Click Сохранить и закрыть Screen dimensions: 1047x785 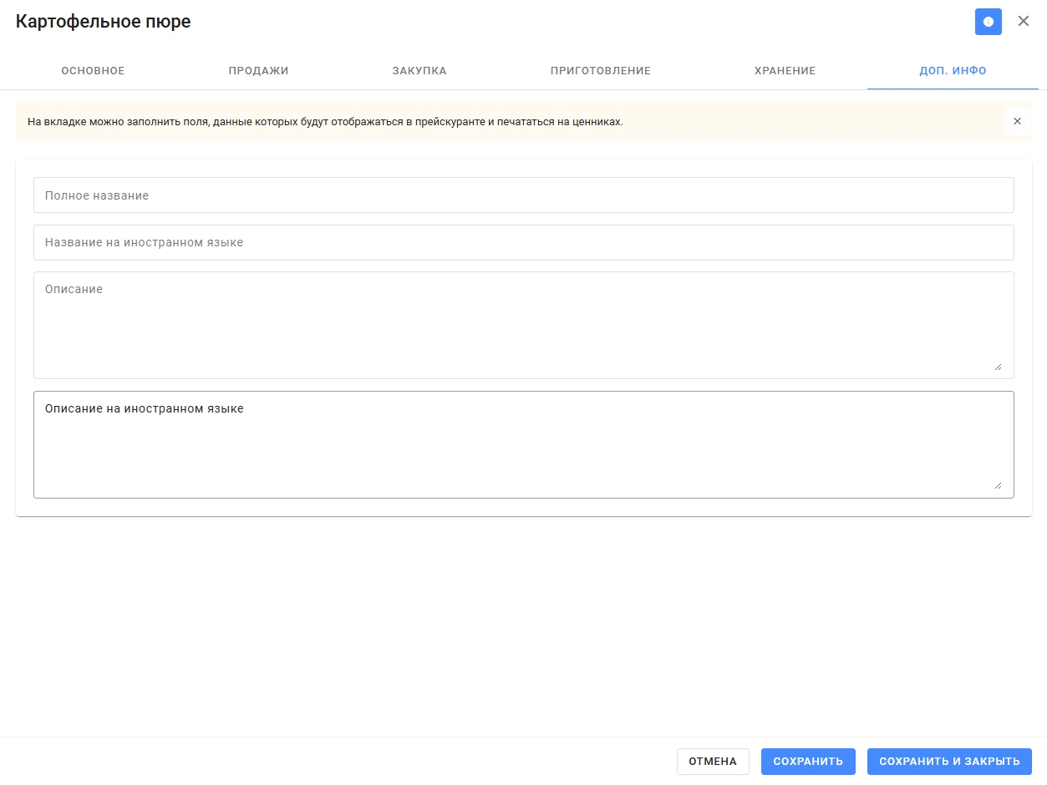click(949, 762)
